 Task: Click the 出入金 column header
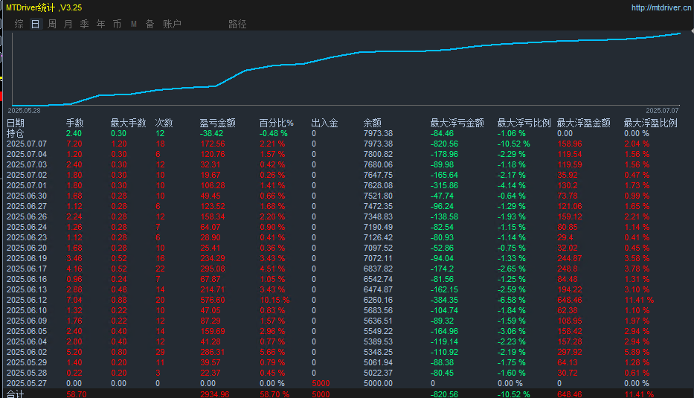pos(324,123)
